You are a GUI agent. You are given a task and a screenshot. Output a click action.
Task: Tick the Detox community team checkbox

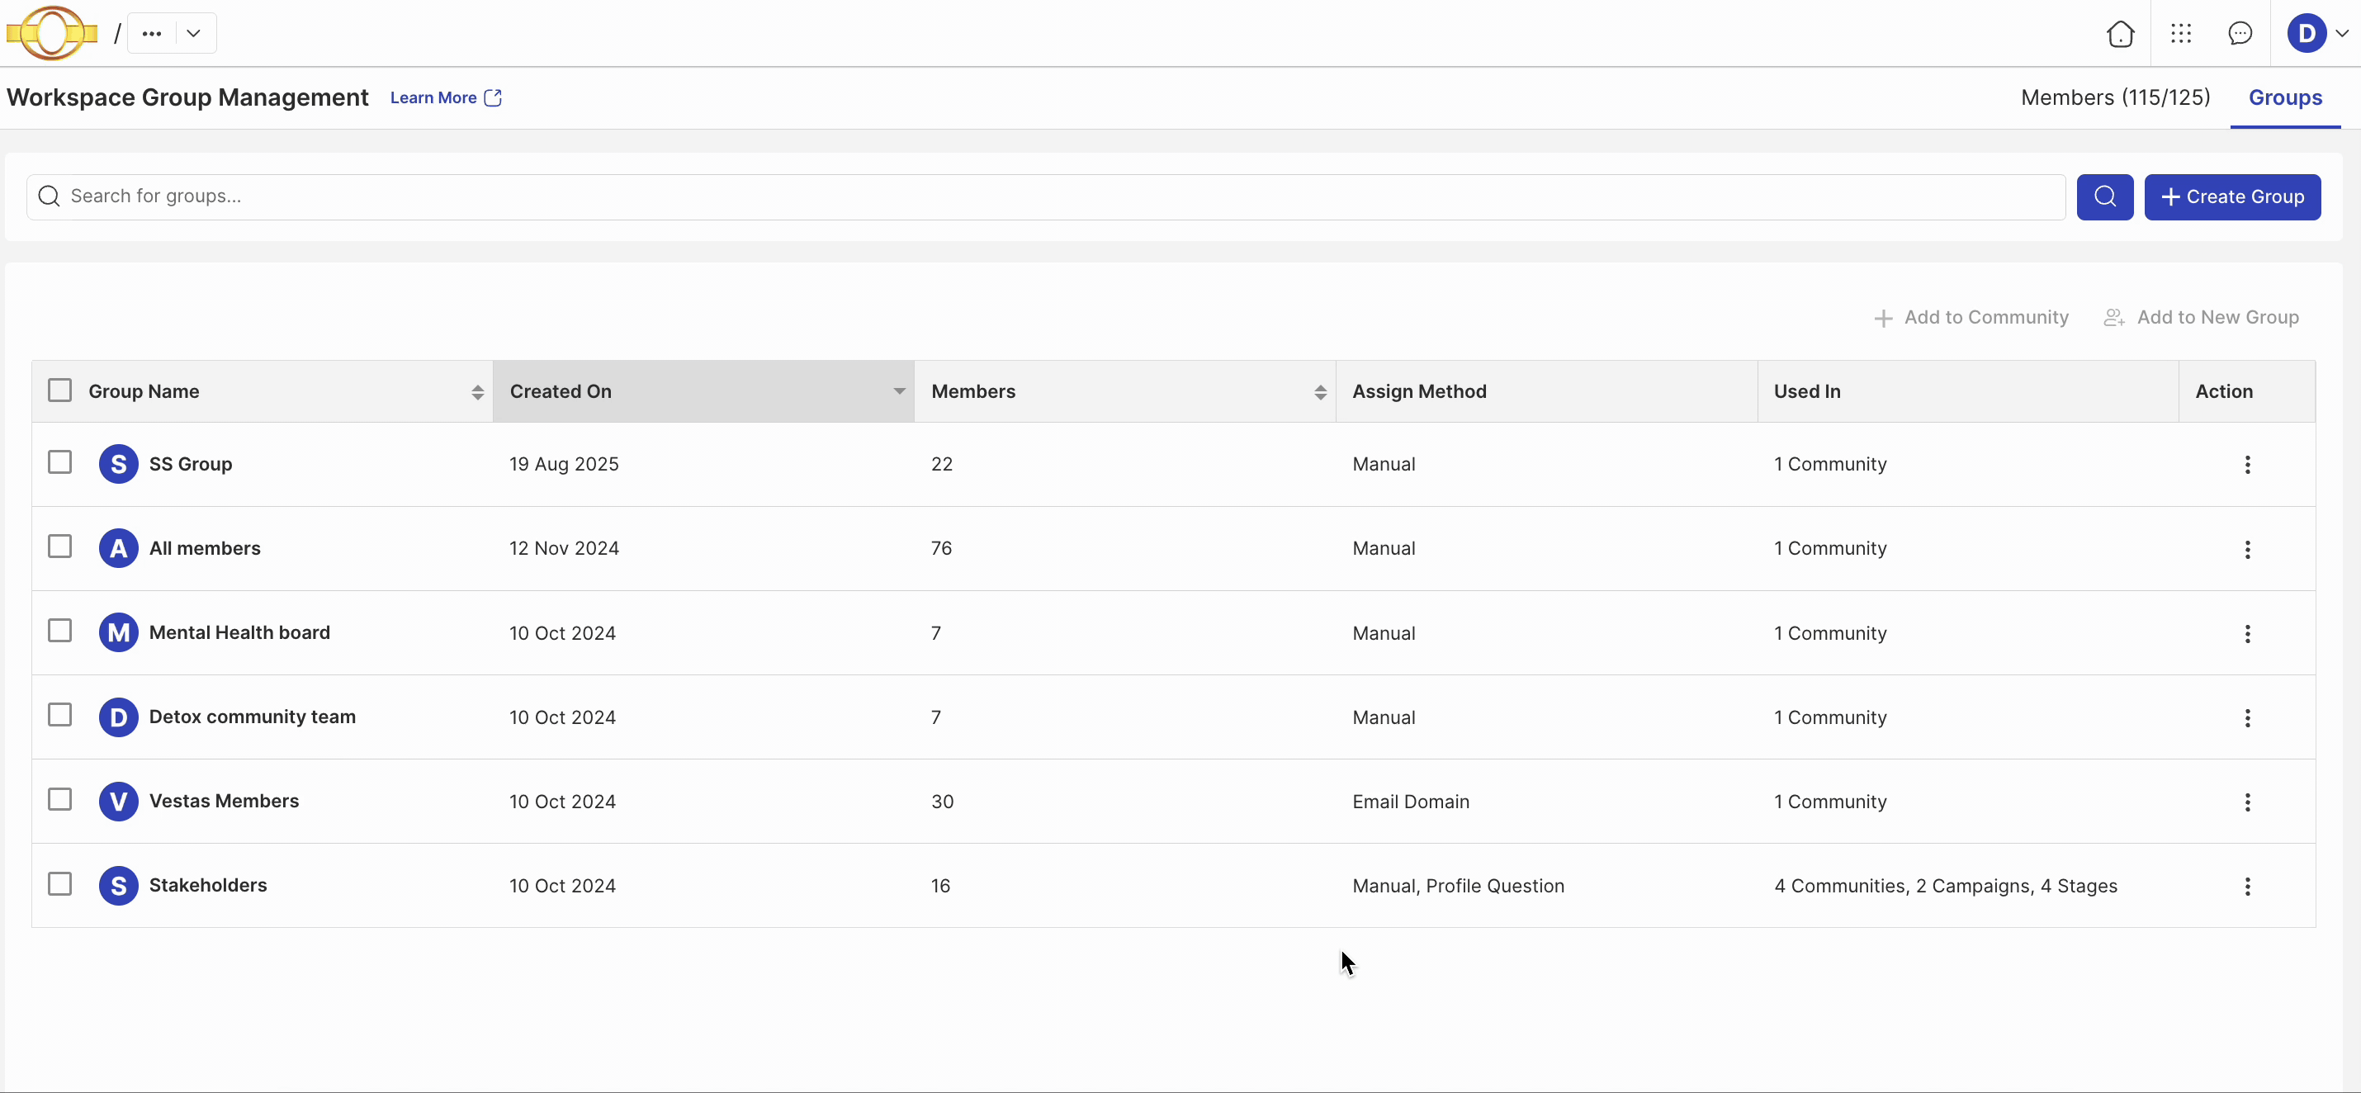click(x=59, y=716)
